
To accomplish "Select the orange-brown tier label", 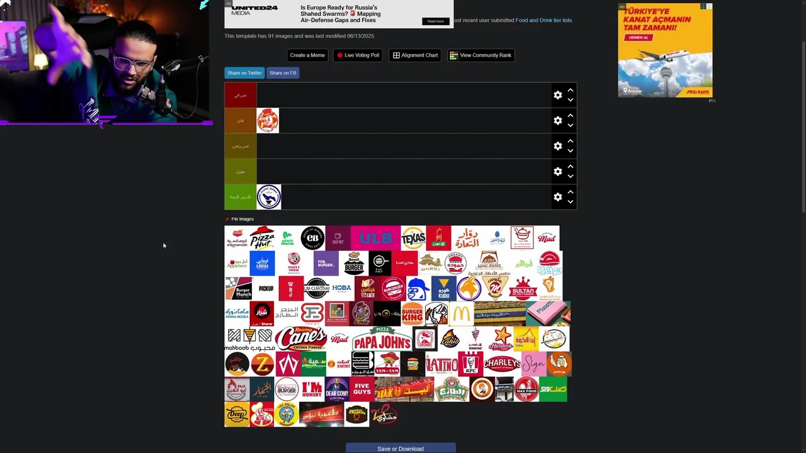I will coord(241,120).
